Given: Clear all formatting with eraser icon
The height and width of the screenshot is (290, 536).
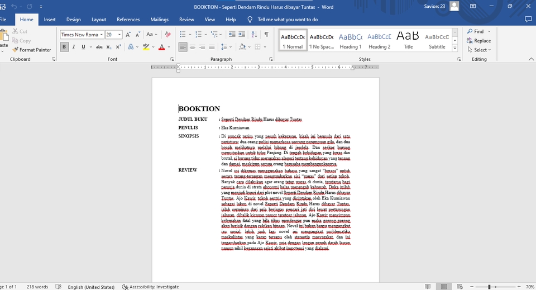Looking at the screenshot, I should (x=167, y=35).
